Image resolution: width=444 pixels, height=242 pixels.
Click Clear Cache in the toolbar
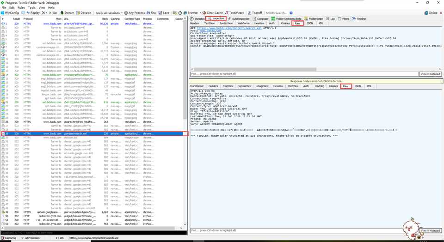pyautogui.click(x=213, y=13)
